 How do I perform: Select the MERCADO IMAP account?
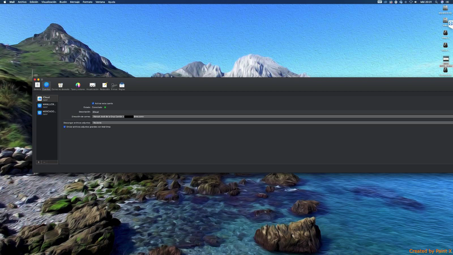[x=47, y=113]
